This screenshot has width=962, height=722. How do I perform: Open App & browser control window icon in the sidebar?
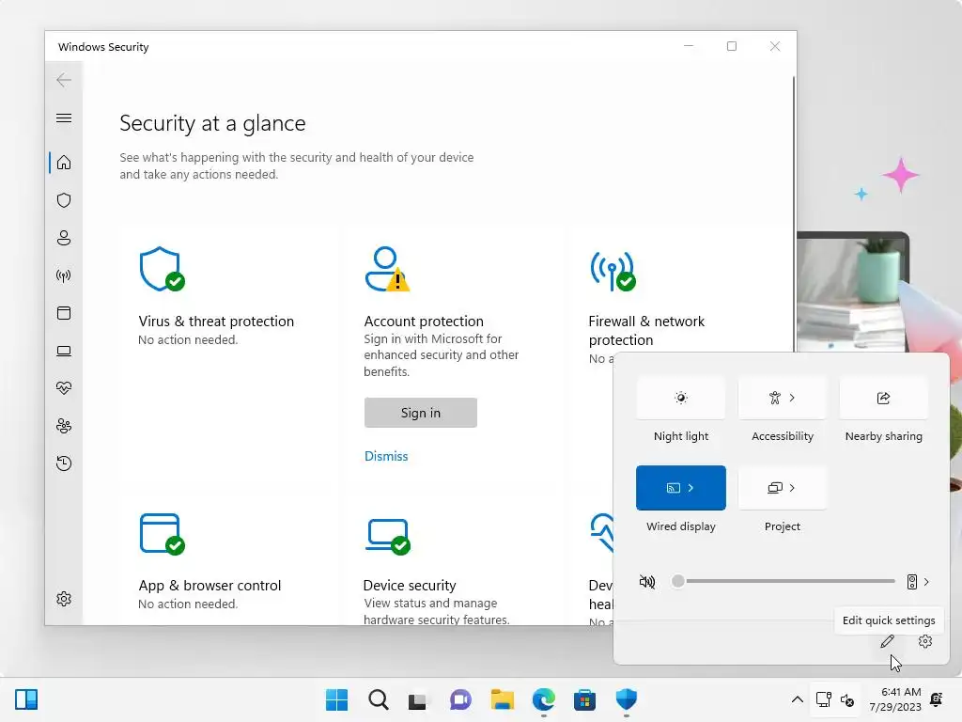(x=64, y=313)
